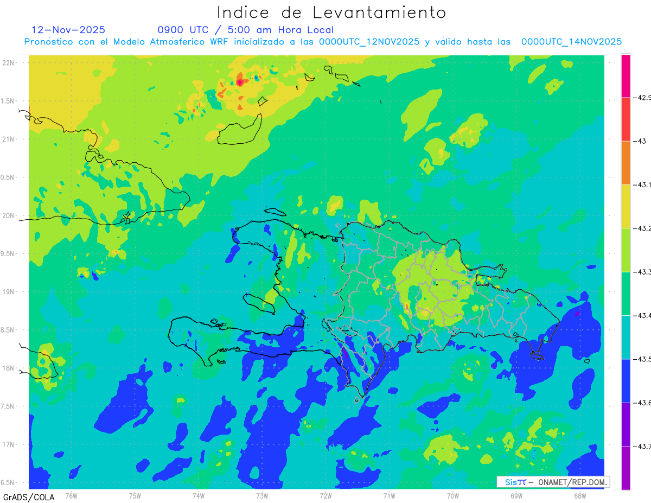651x503 pixels.
Task: Click the '73W' longitude label
Action: [x=262, y=495]
